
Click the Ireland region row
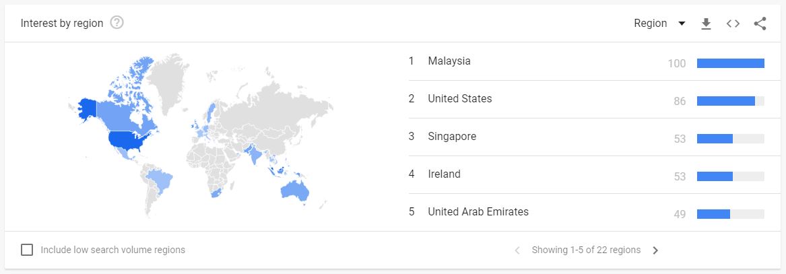[444, 174]
